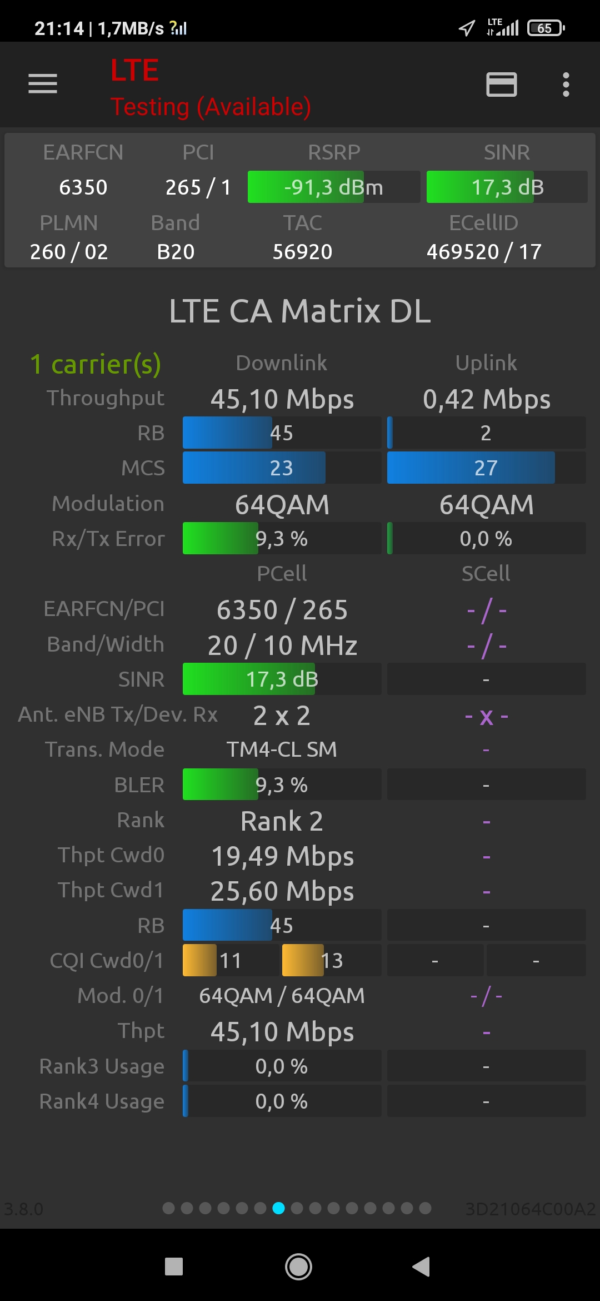Tap the Android recent apps square
The height and width of the screenshot is (1301, 600).
pos(174,1267)
